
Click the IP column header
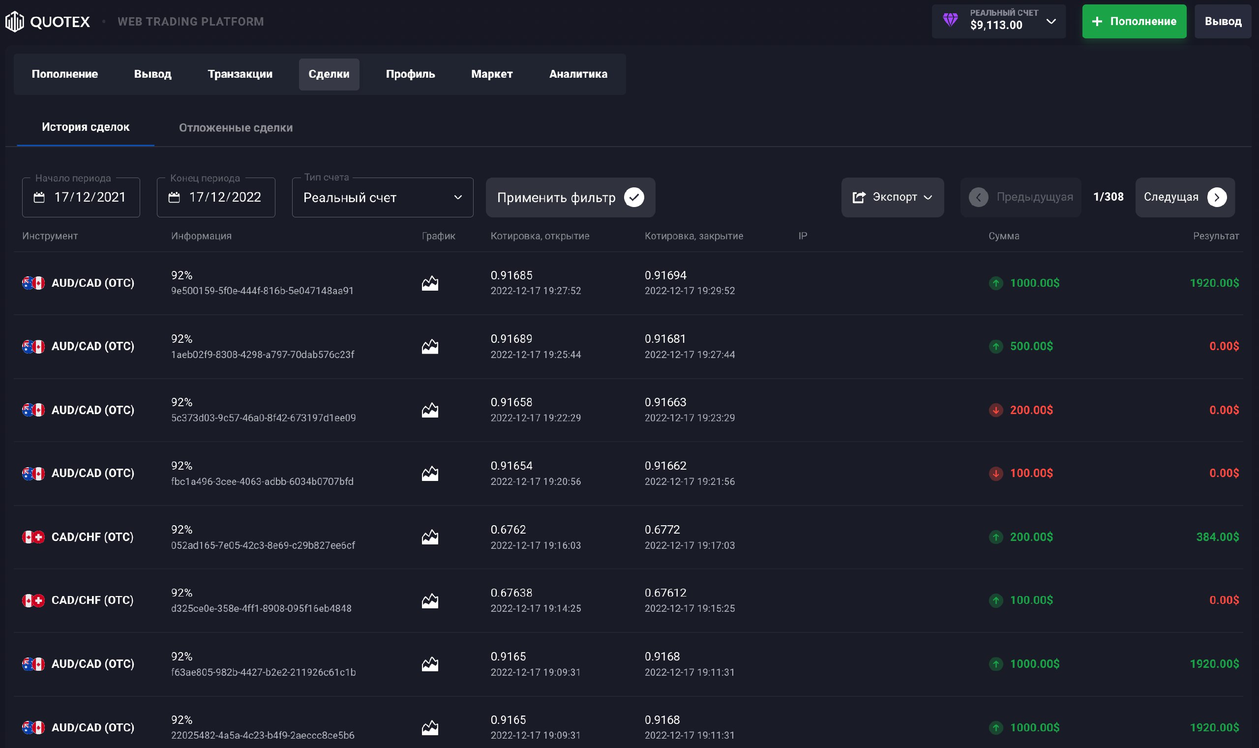point(803,236)
